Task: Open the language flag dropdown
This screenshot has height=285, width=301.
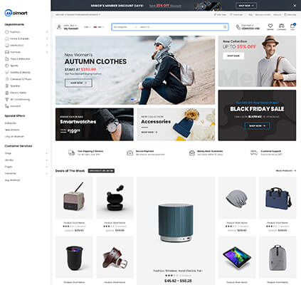Action: pyautogui.click(x=99, y=27)
